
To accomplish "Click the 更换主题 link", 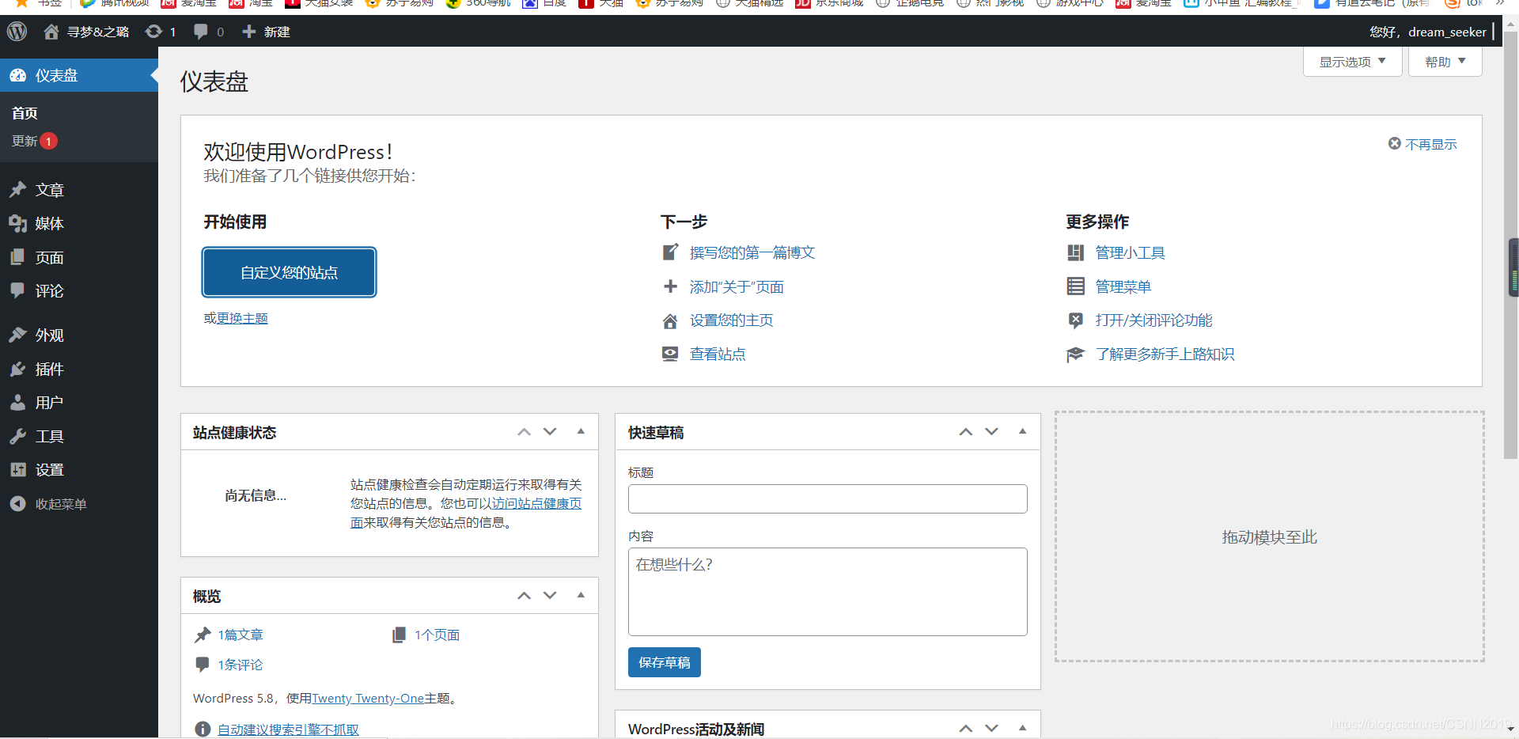I will point(242,318).
